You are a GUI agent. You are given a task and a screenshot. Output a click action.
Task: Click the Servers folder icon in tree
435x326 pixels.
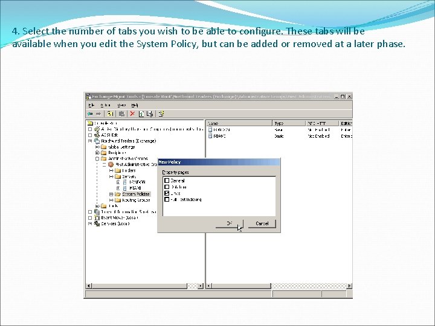coord(118,176)
